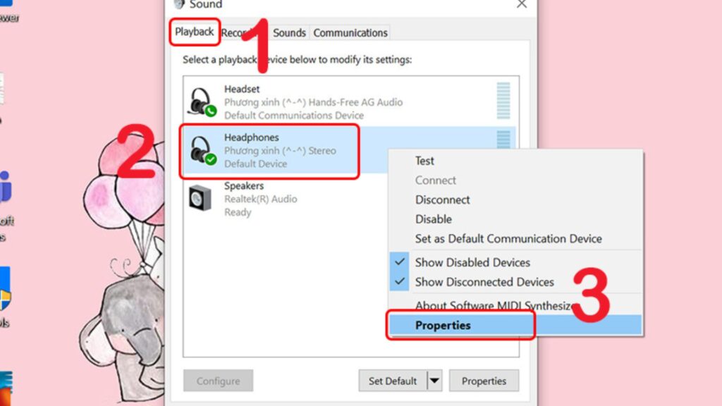The image size is (722, 406).
Task: Toggle Show Disabled Devices option
Action: 472,262
